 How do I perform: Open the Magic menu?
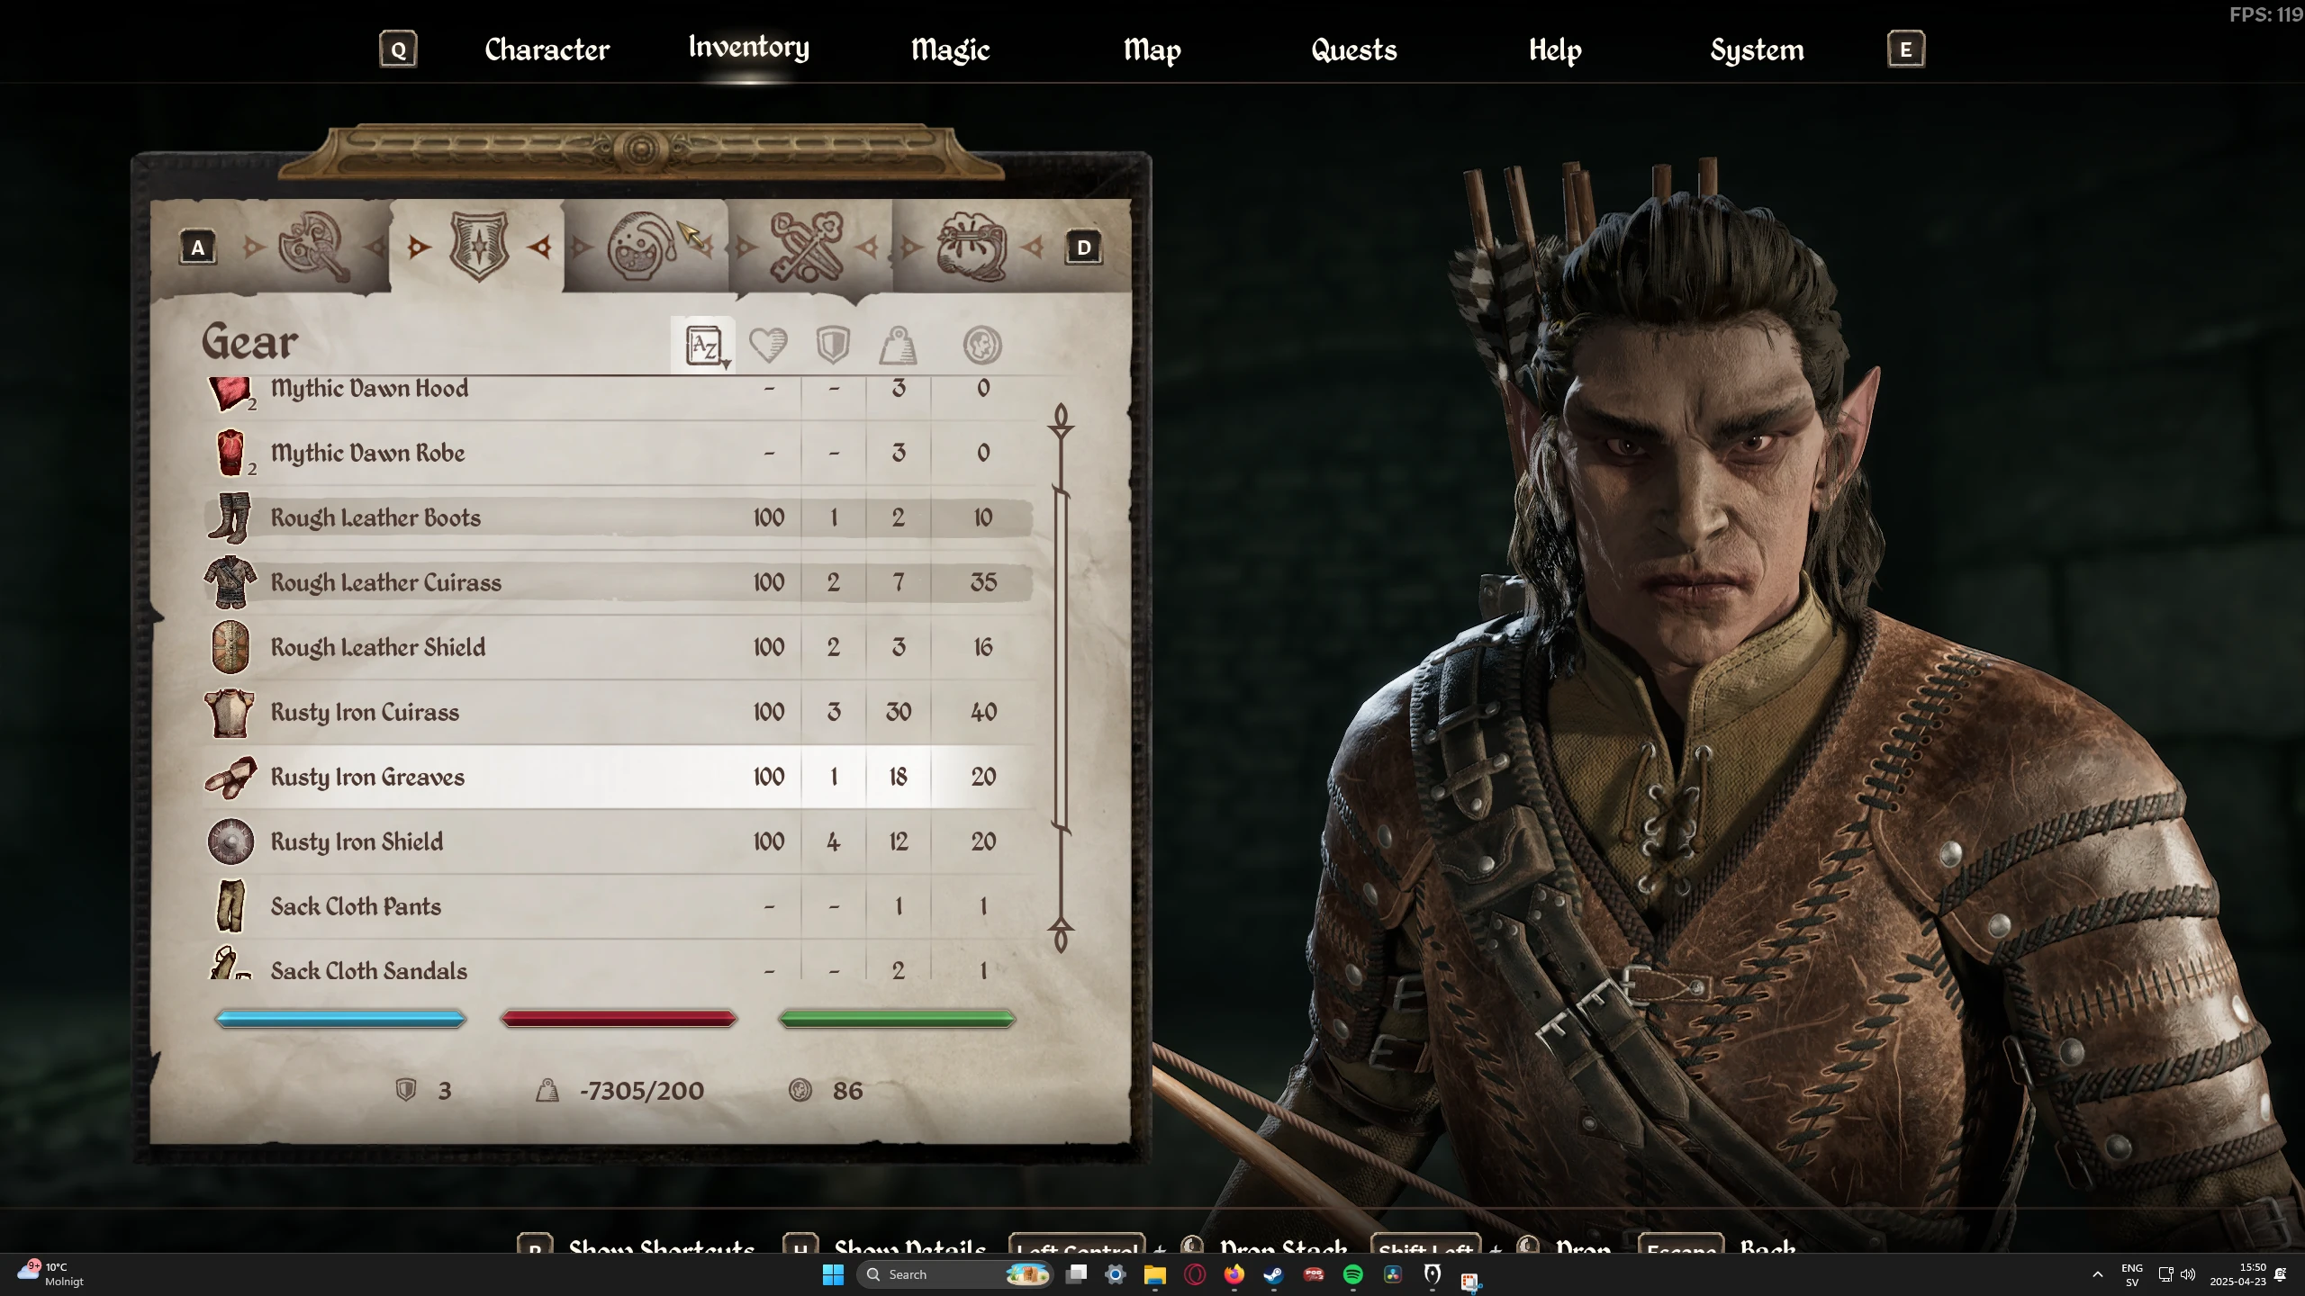point(951,49)
